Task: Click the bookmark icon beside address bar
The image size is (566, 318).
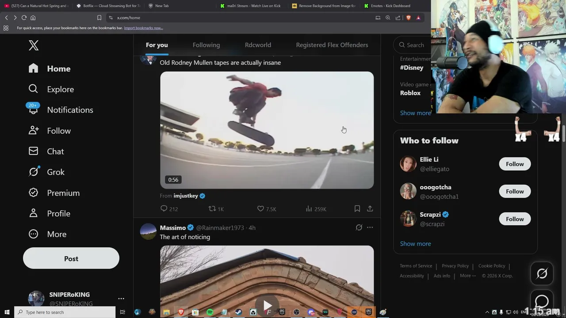Action: coord(99,18)
